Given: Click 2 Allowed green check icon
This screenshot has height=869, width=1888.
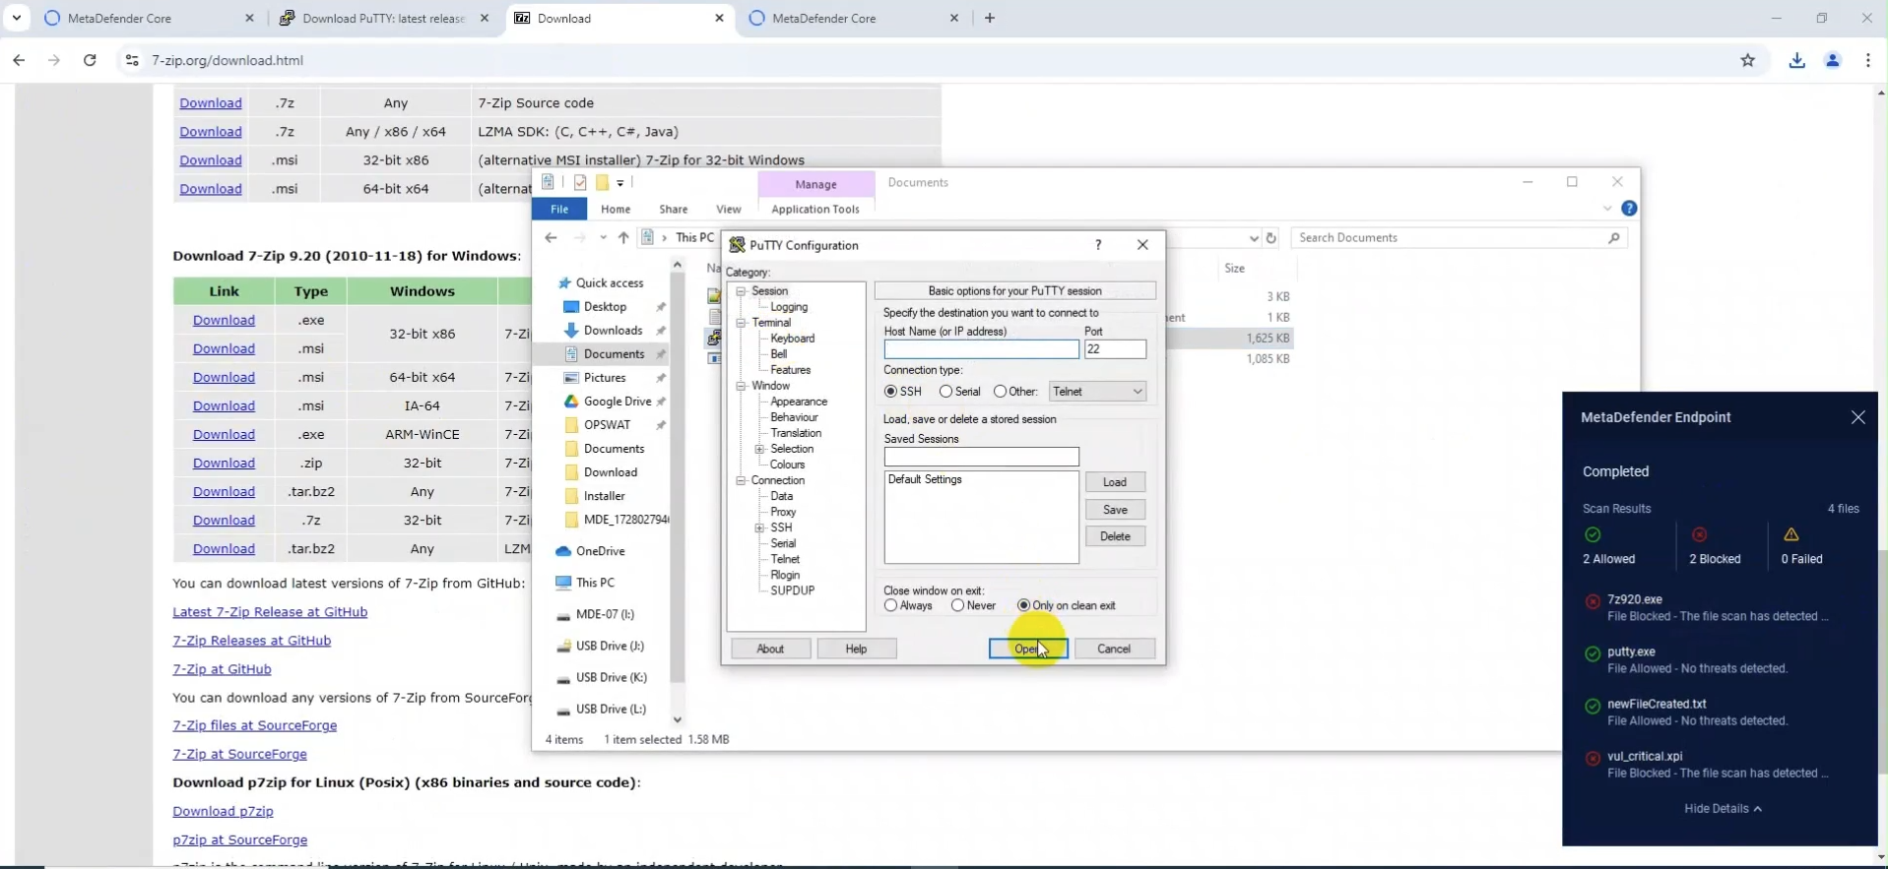Looking at the screenshot, I should (x=1593, y=534).
